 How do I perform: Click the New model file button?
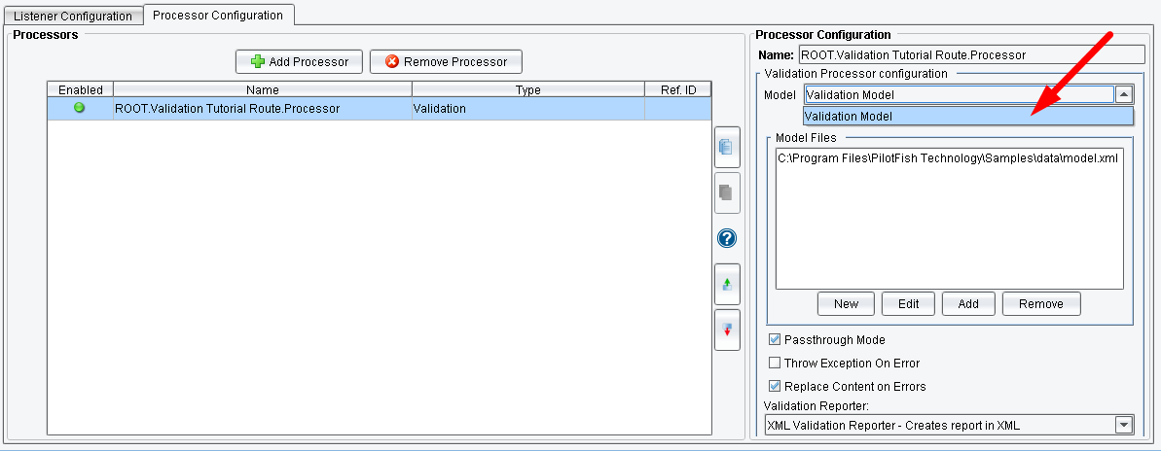[x=846, y=303]
